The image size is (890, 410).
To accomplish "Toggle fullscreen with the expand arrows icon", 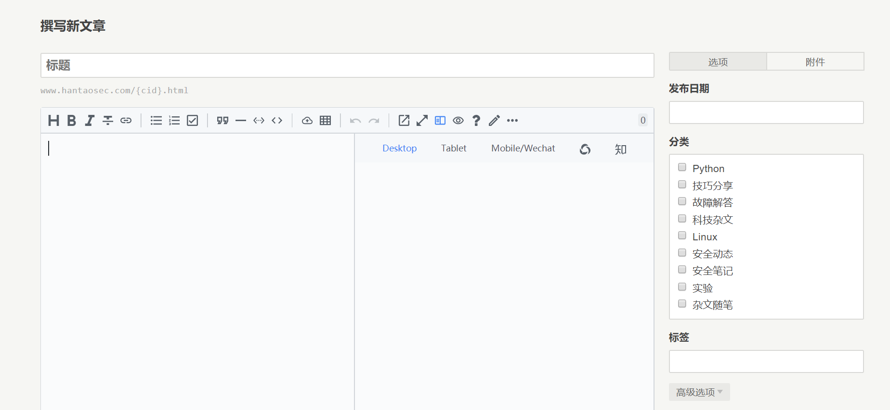I will 422,121.
